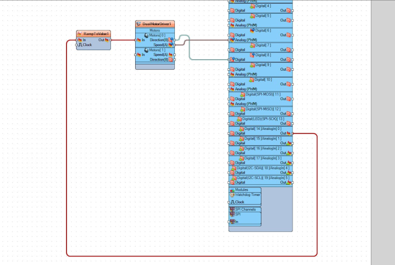This screenshot has height=265, width=395.
Task: Select the DualMotorDriver1 component title
Action: (157, 24)
